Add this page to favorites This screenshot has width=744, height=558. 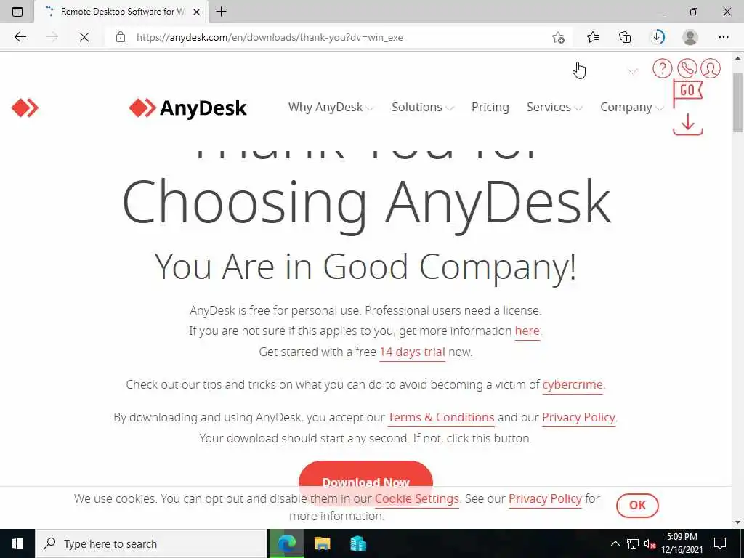tap(559, 37)
